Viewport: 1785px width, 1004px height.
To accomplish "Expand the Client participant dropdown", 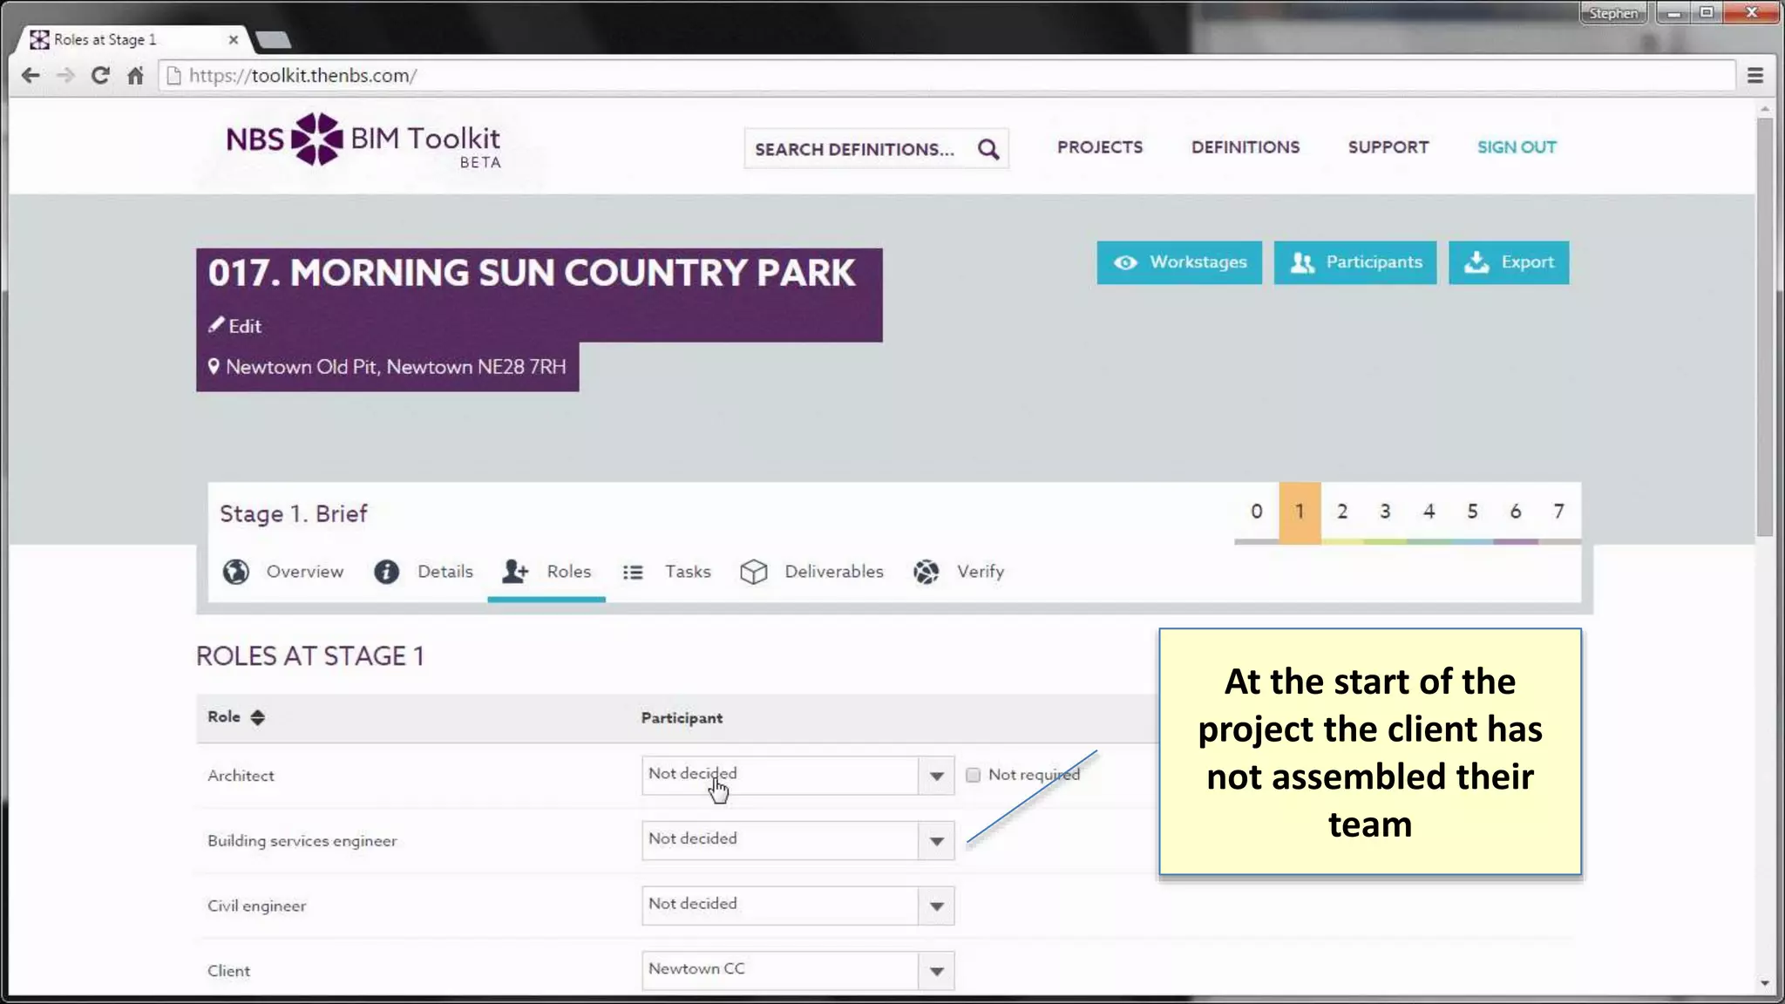I will [x=936, y=971].
